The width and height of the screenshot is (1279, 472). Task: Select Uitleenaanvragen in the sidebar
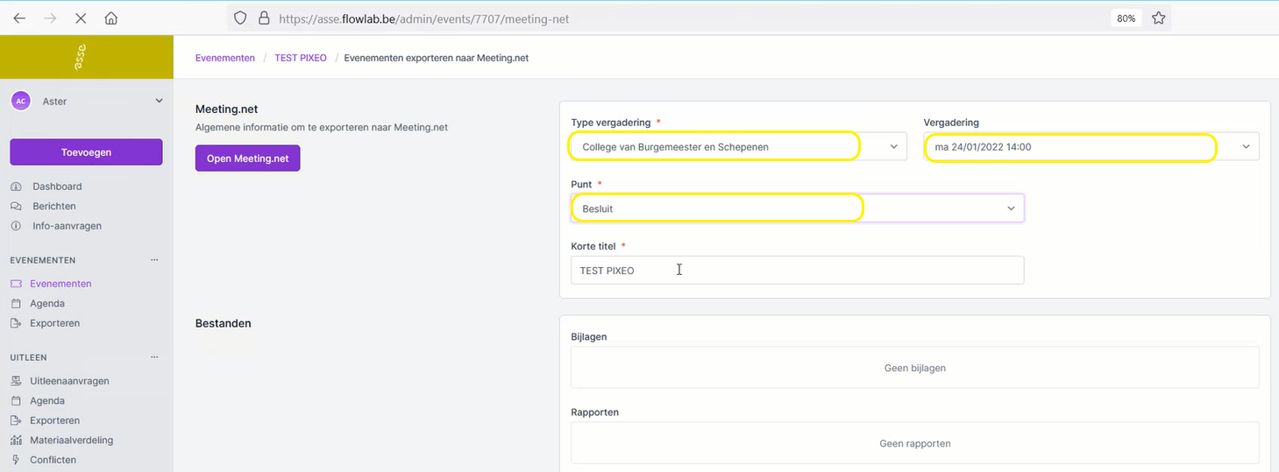click(x=69, y=381)
